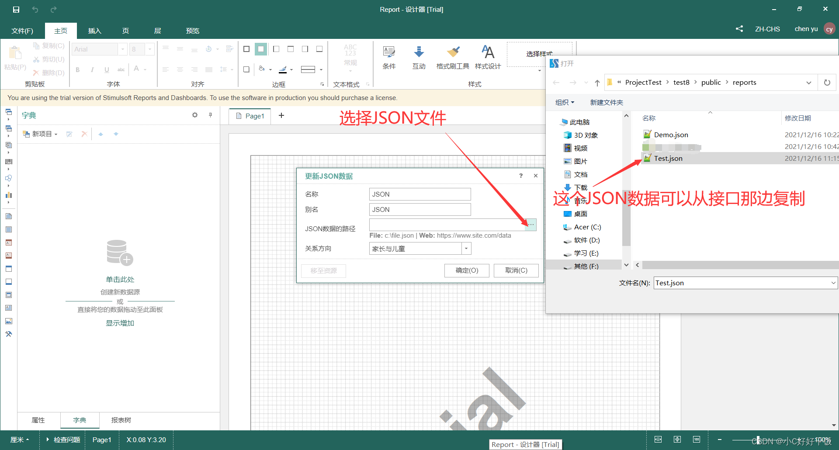The image size is (839, 450).
Task: Open the 组织 organize dropdown
Action: pyautogui.click(x=565, y=102)
